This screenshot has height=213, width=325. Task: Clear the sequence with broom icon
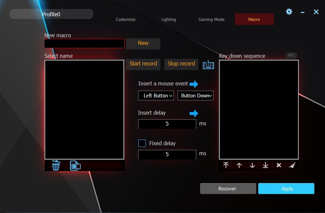coord(292,165)
